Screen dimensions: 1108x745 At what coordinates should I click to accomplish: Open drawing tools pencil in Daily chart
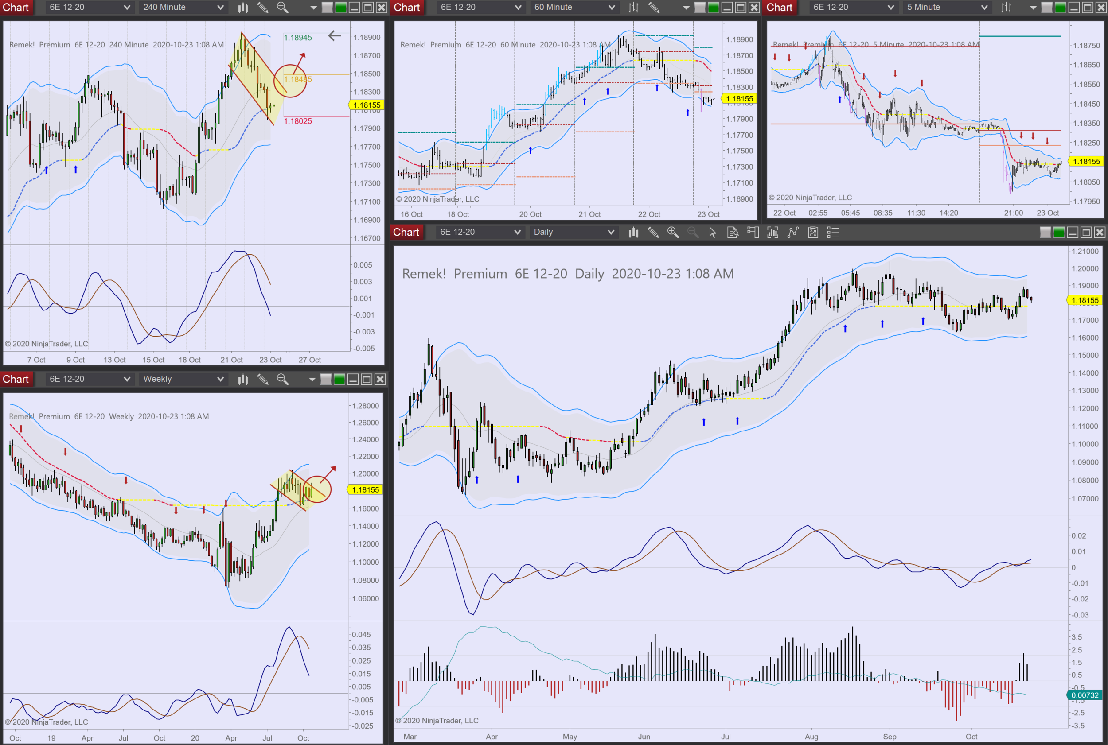653,233
